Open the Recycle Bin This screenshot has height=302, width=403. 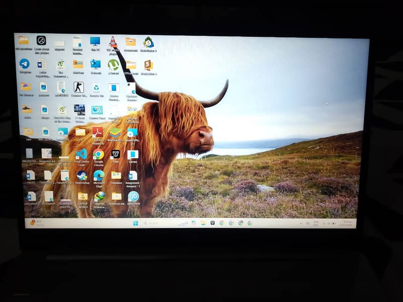coord(96,88)
